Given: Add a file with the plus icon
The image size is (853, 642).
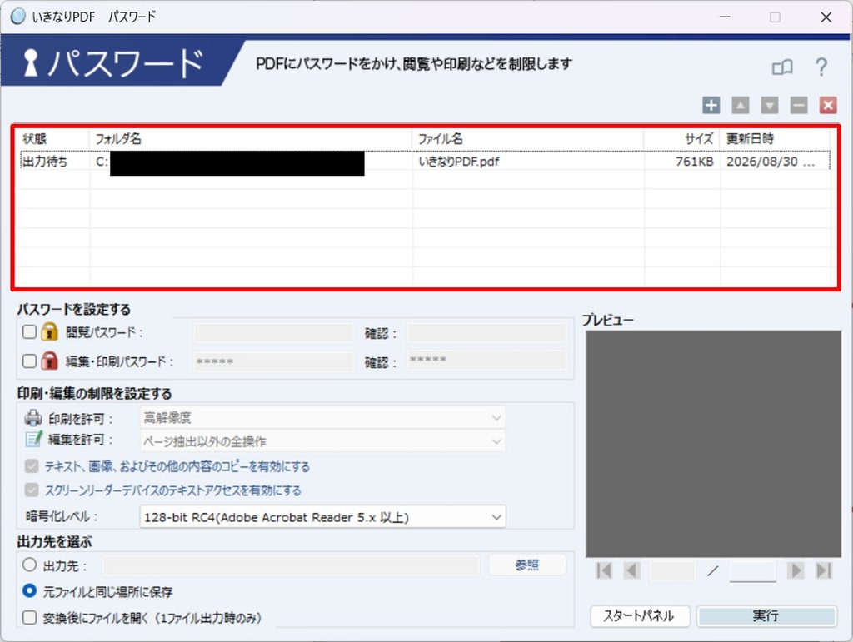Looking at the screenshot, I should coord(711,105).
